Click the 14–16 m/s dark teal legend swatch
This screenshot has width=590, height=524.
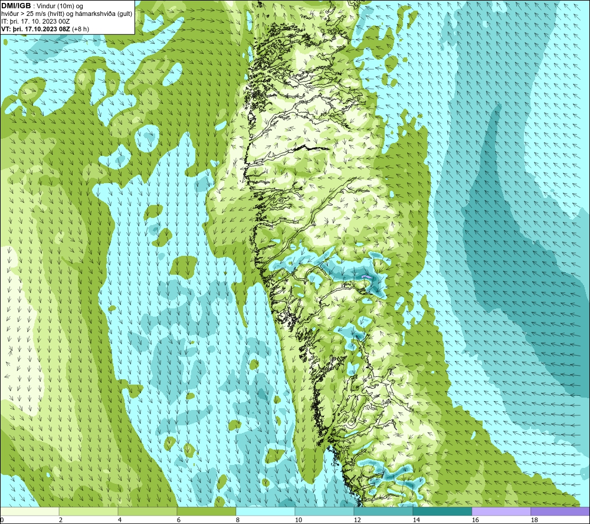coord(442,511)
